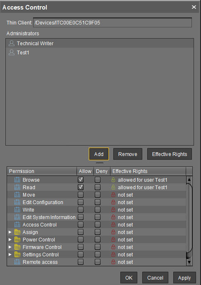
Task: Expand the Assign permission group
Action: [x=10, y=232]
